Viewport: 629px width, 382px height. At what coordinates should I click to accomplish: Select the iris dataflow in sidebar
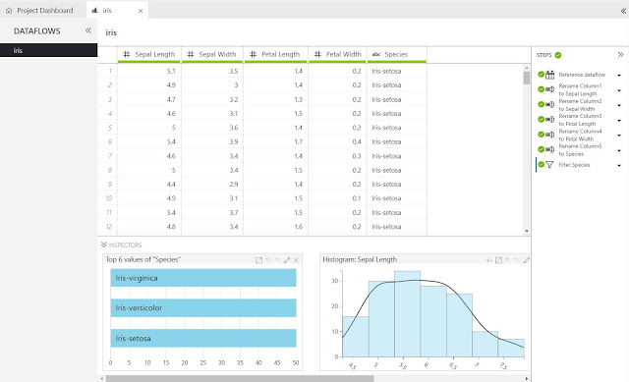pos(48,50)
